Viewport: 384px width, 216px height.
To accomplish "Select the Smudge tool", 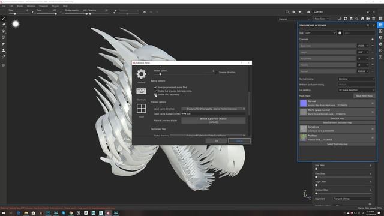I will click(x=3, y=44).
